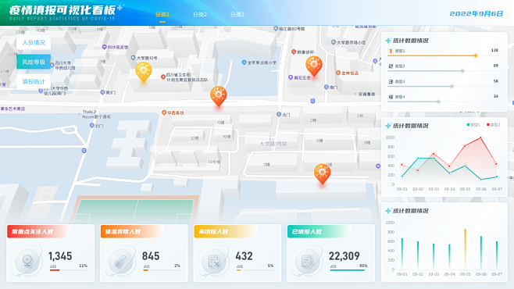Click the rank 2 badge next to 类型2
This screenshot has width=514, height=289.
click(391, 66)
